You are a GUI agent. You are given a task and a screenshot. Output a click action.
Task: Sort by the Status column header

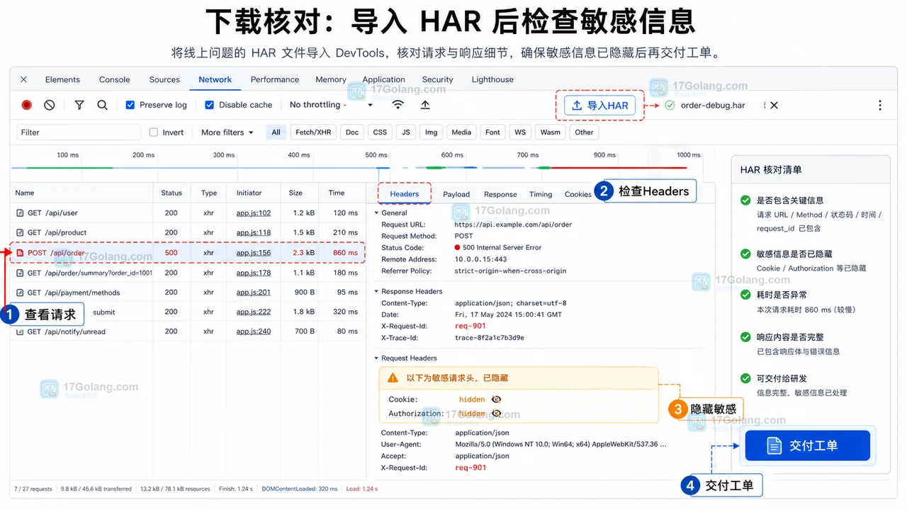pos(171,193)
